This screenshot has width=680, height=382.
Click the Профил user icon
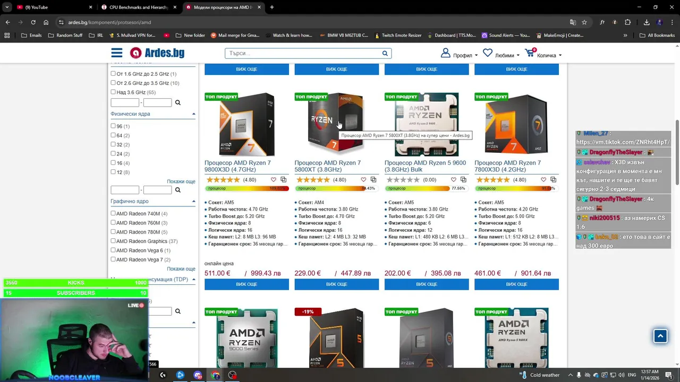445,53
